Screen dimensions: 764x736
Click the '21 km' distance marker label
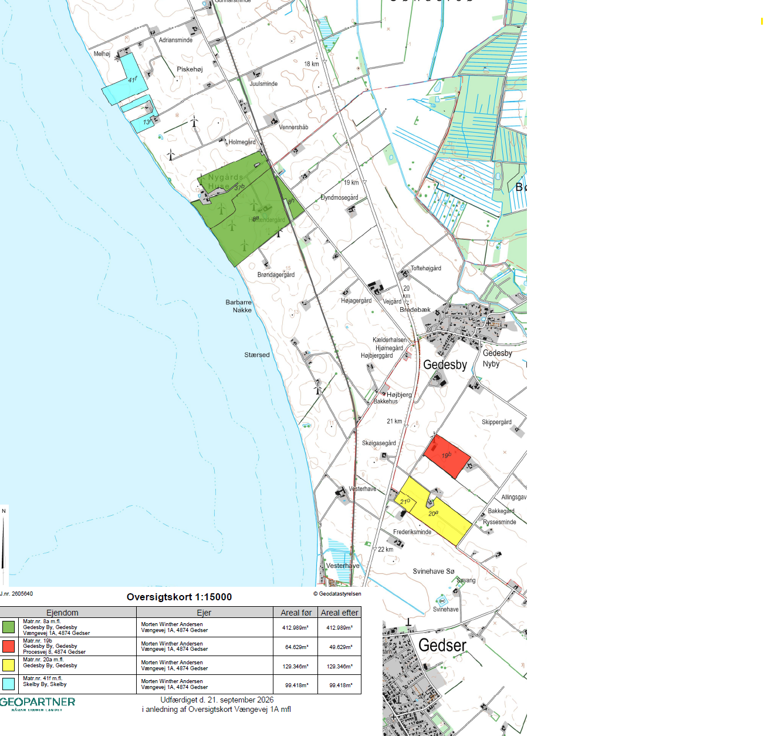tap(394, 421)
